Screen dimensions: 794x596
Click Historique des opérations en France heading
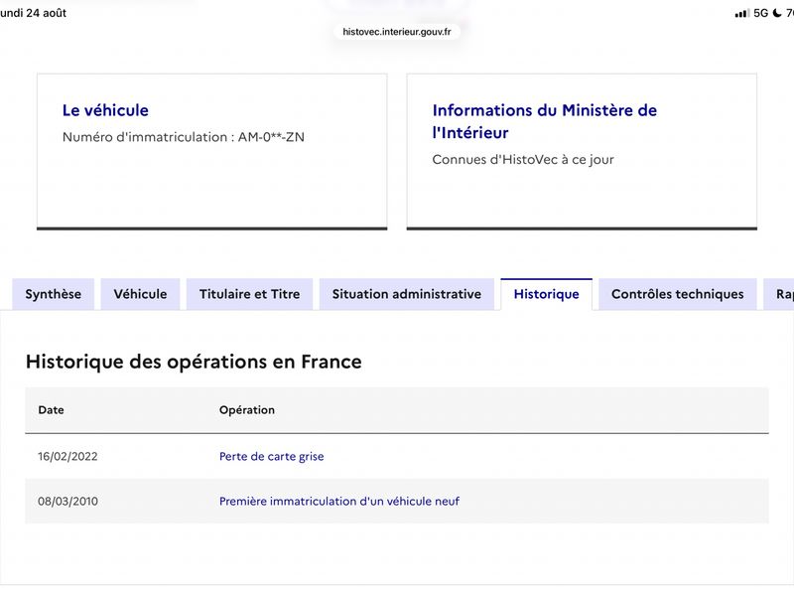194,362
